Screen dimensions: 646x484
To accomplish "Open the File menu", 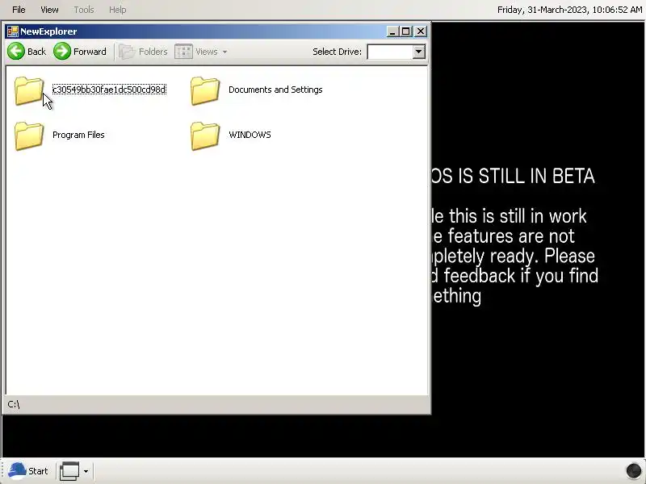I will click(x=19, y=10).
